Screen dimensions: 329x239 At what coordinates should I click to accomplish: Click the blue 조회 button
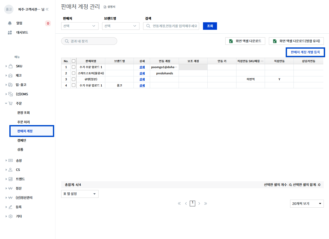210,26
